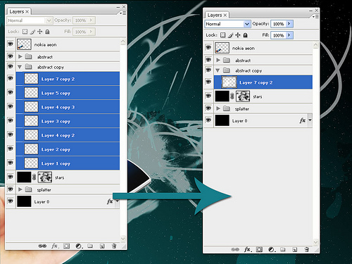This screenshot has width=352, height=264.
Task: Lock position icon in left panel
Action: coord(40,32)
